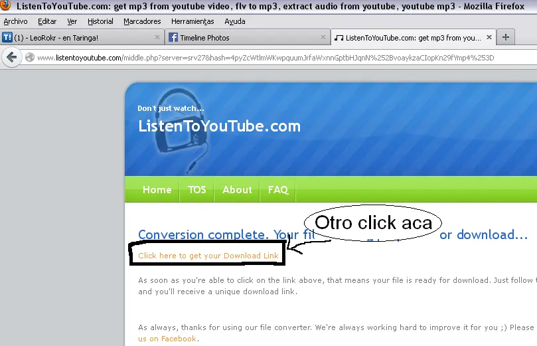537x346 pixels.
Task: Click the Firefox logo in title bar
Action: pos(5,5)
